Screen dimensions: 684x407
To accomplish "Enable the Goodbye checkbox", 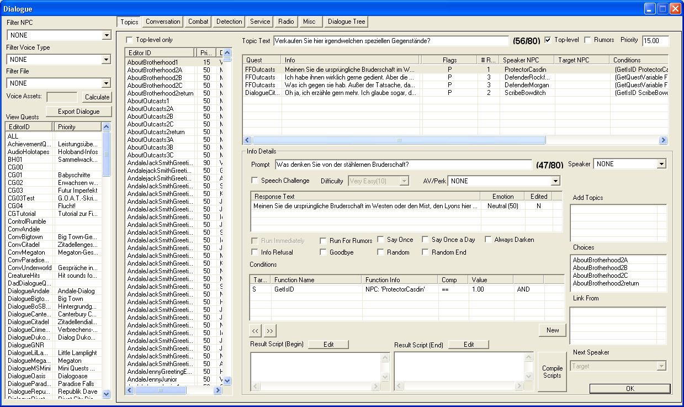I will coord(324,252).
